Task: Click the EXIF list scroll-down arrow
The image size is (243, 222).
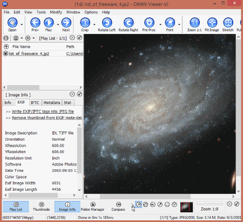Action: [x=79, y=190]
